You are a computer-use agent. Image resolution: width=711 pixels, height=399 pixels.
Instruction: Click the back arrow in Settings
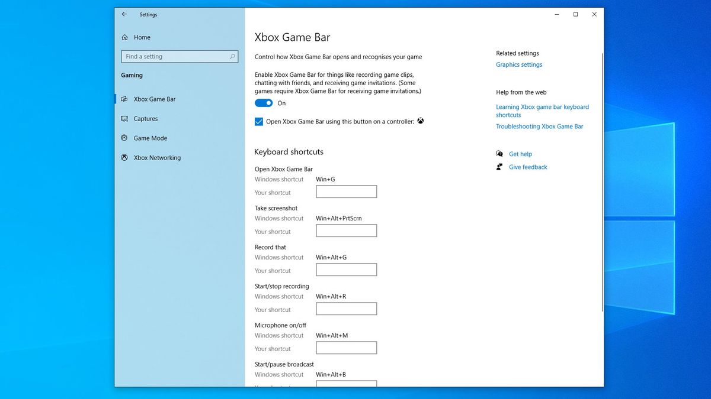pos(124,14)
